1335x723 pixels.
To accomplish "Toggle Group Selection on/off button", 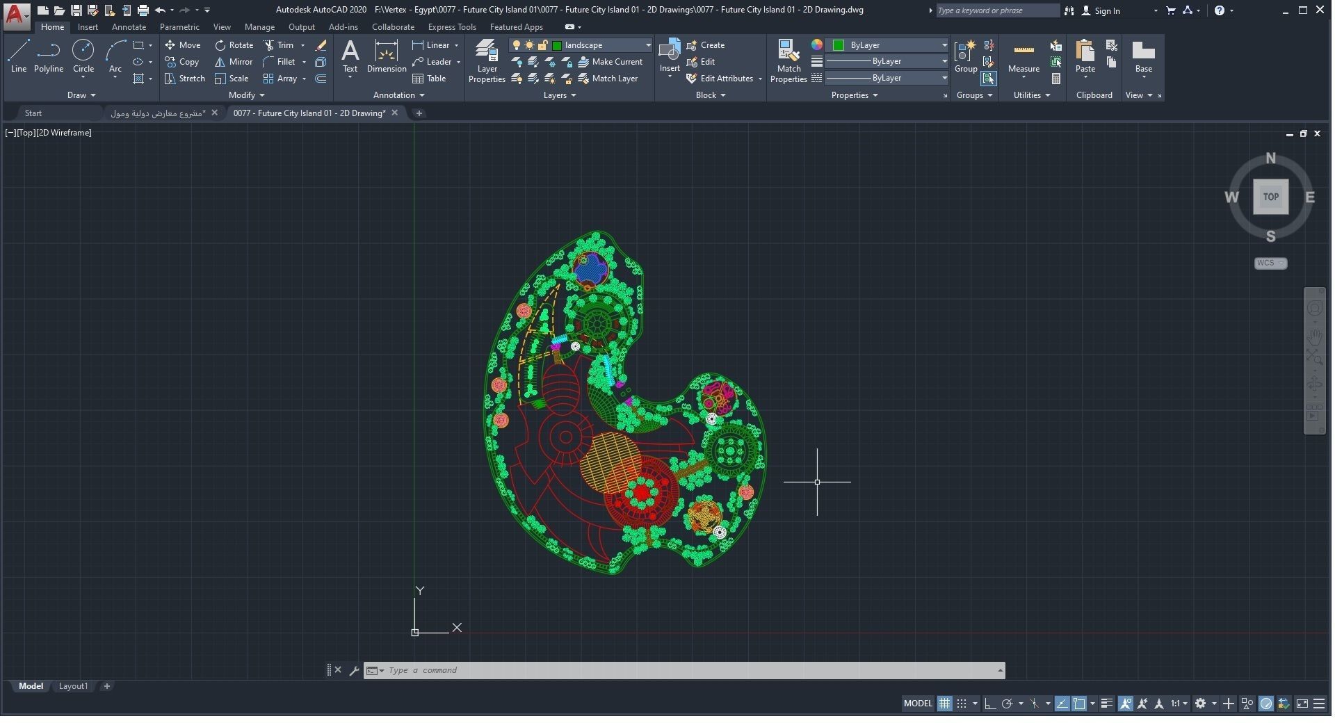I will pos(989,79).
